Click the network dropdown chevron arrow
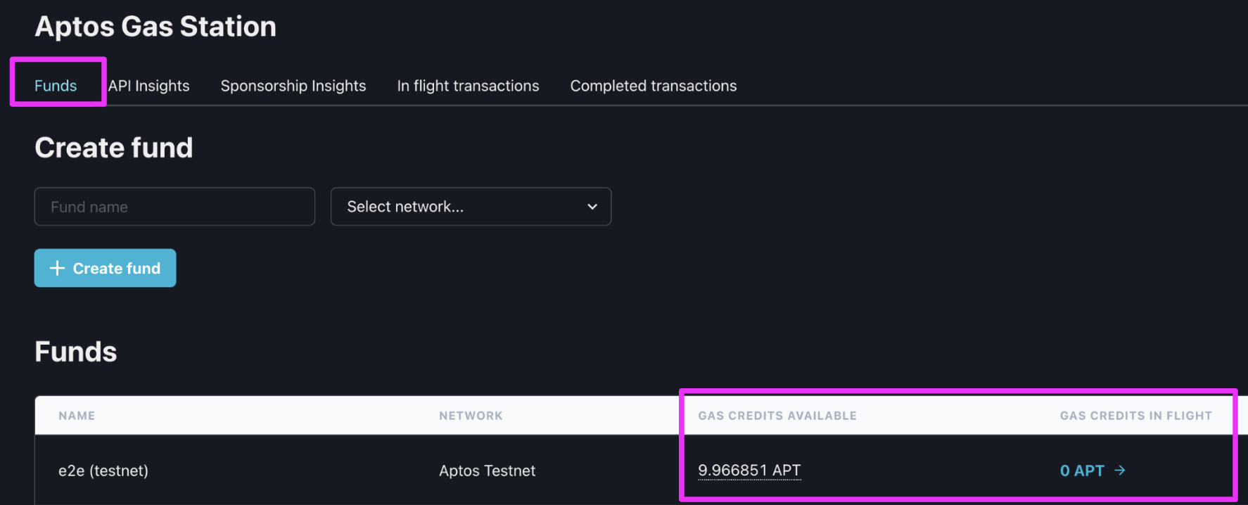 pyautogui.click(x=592, y=207)
